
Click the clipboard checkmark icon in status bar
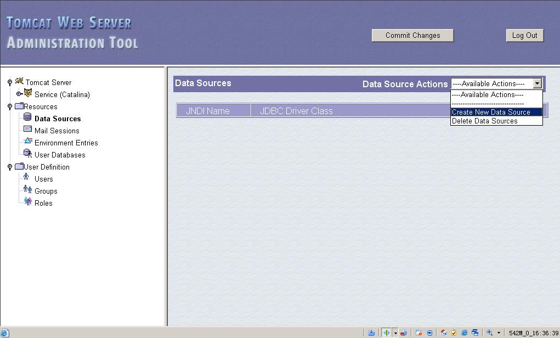[x=454, y=333]
